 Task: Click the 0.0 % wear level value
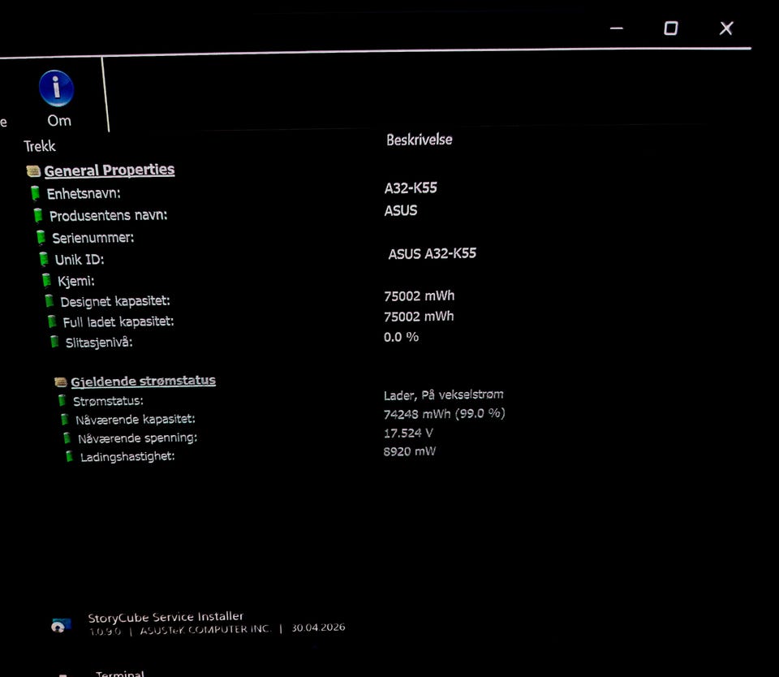(x=401, y=337)
